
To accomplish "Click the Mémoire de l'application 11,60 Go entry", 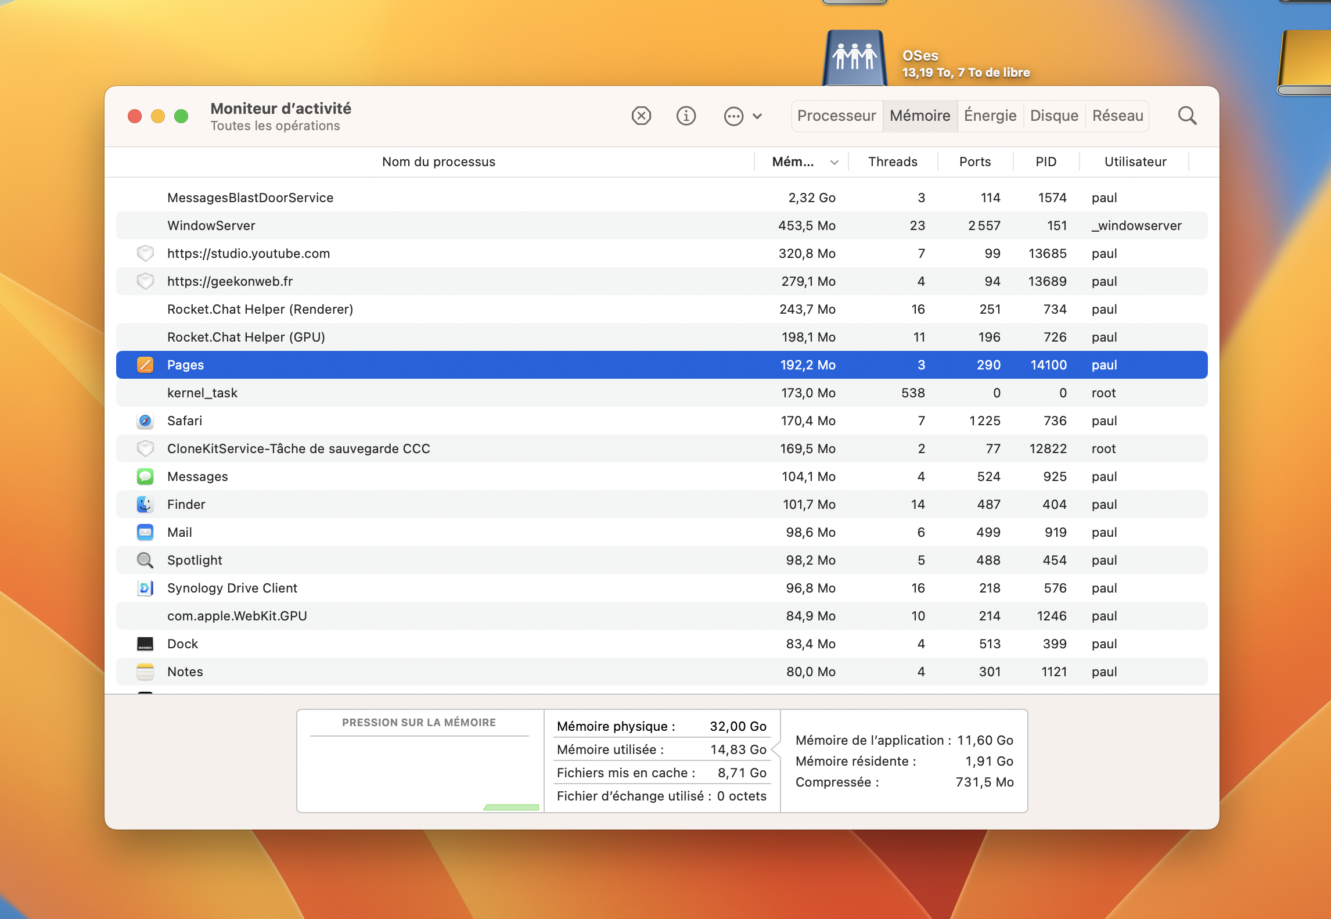I will 904,740.
